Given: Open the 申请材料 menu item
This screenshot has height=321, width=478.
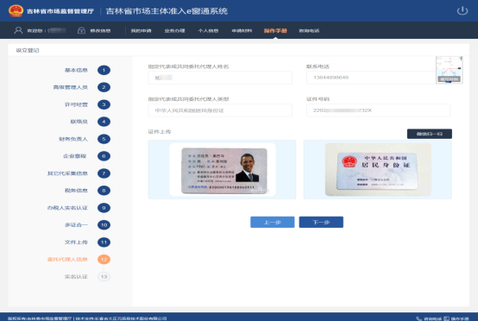Looking at the screenshot, I should [x=242, y=31].
